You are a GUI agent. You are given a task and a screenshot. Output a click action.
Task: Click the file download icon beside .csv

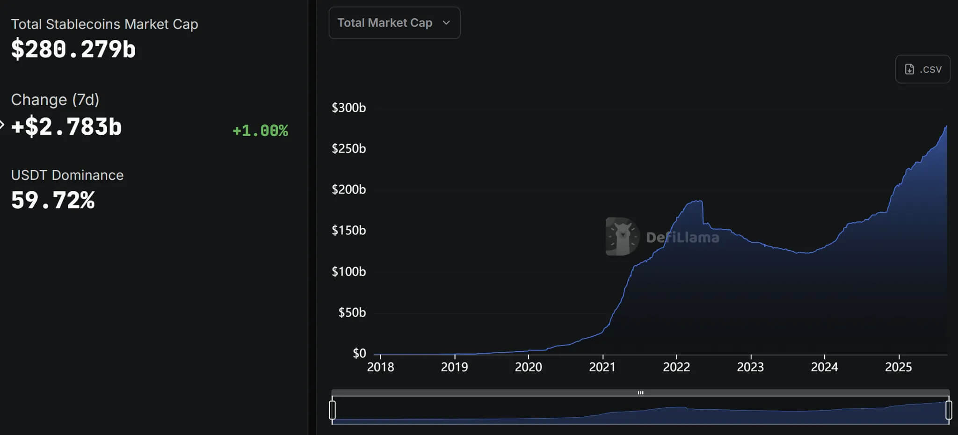tap(909, 69)
